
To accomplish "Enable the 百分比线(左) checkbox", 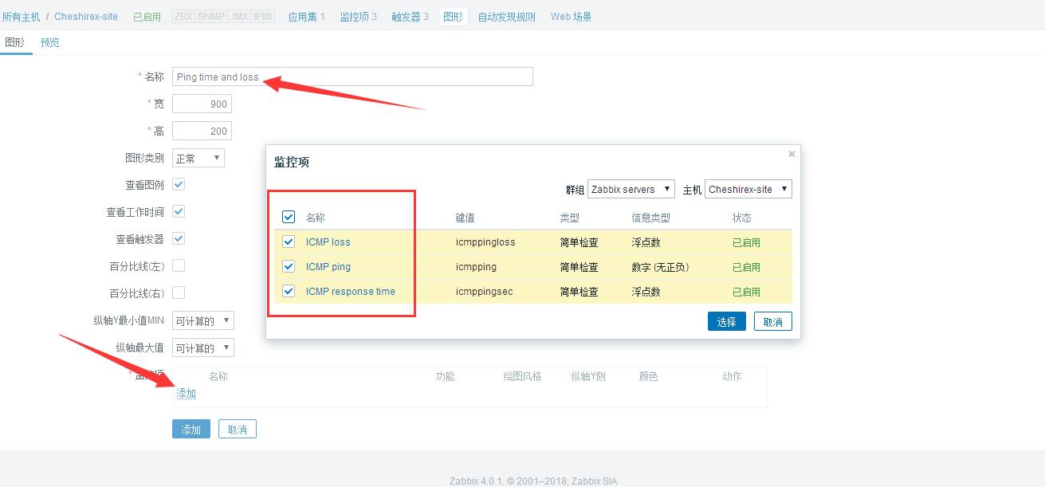I will click(179, 265).
